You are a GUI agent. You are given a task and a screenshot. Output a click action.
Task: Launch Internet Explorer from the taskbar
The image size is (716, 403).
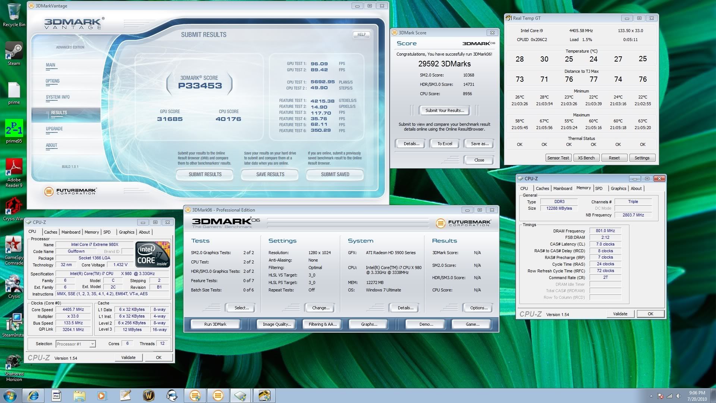coord(34,396)
